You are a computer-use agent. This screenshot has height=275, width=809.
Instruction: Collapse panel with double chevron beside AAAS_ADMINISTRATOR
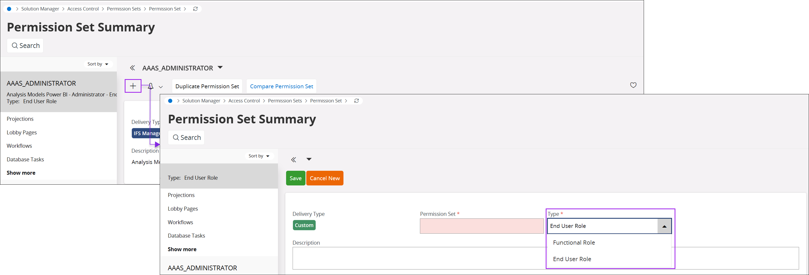pyautogui.click(x=133, y=68)
